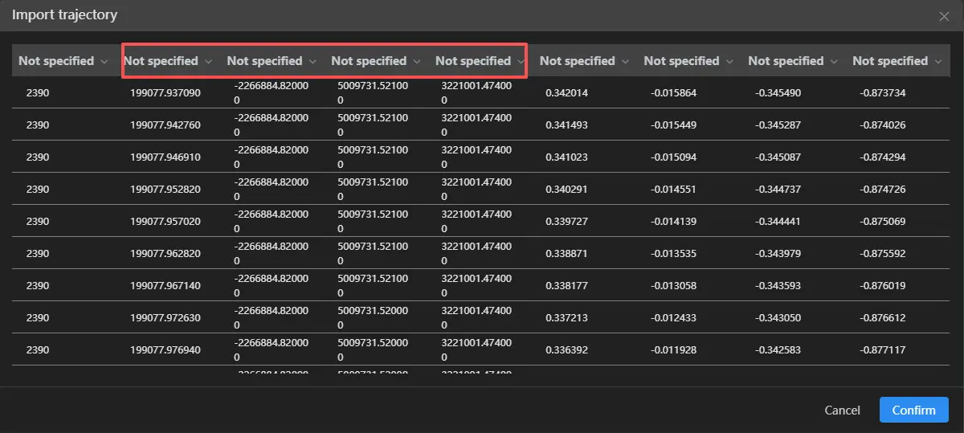Expand the header dropdown above the 5009731.521000 column
The image size is (964, 433).
(x=376, y=61)
